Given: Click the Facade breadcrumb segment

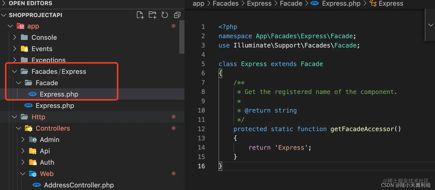Looking at the screenshot, I should [291, 3].
